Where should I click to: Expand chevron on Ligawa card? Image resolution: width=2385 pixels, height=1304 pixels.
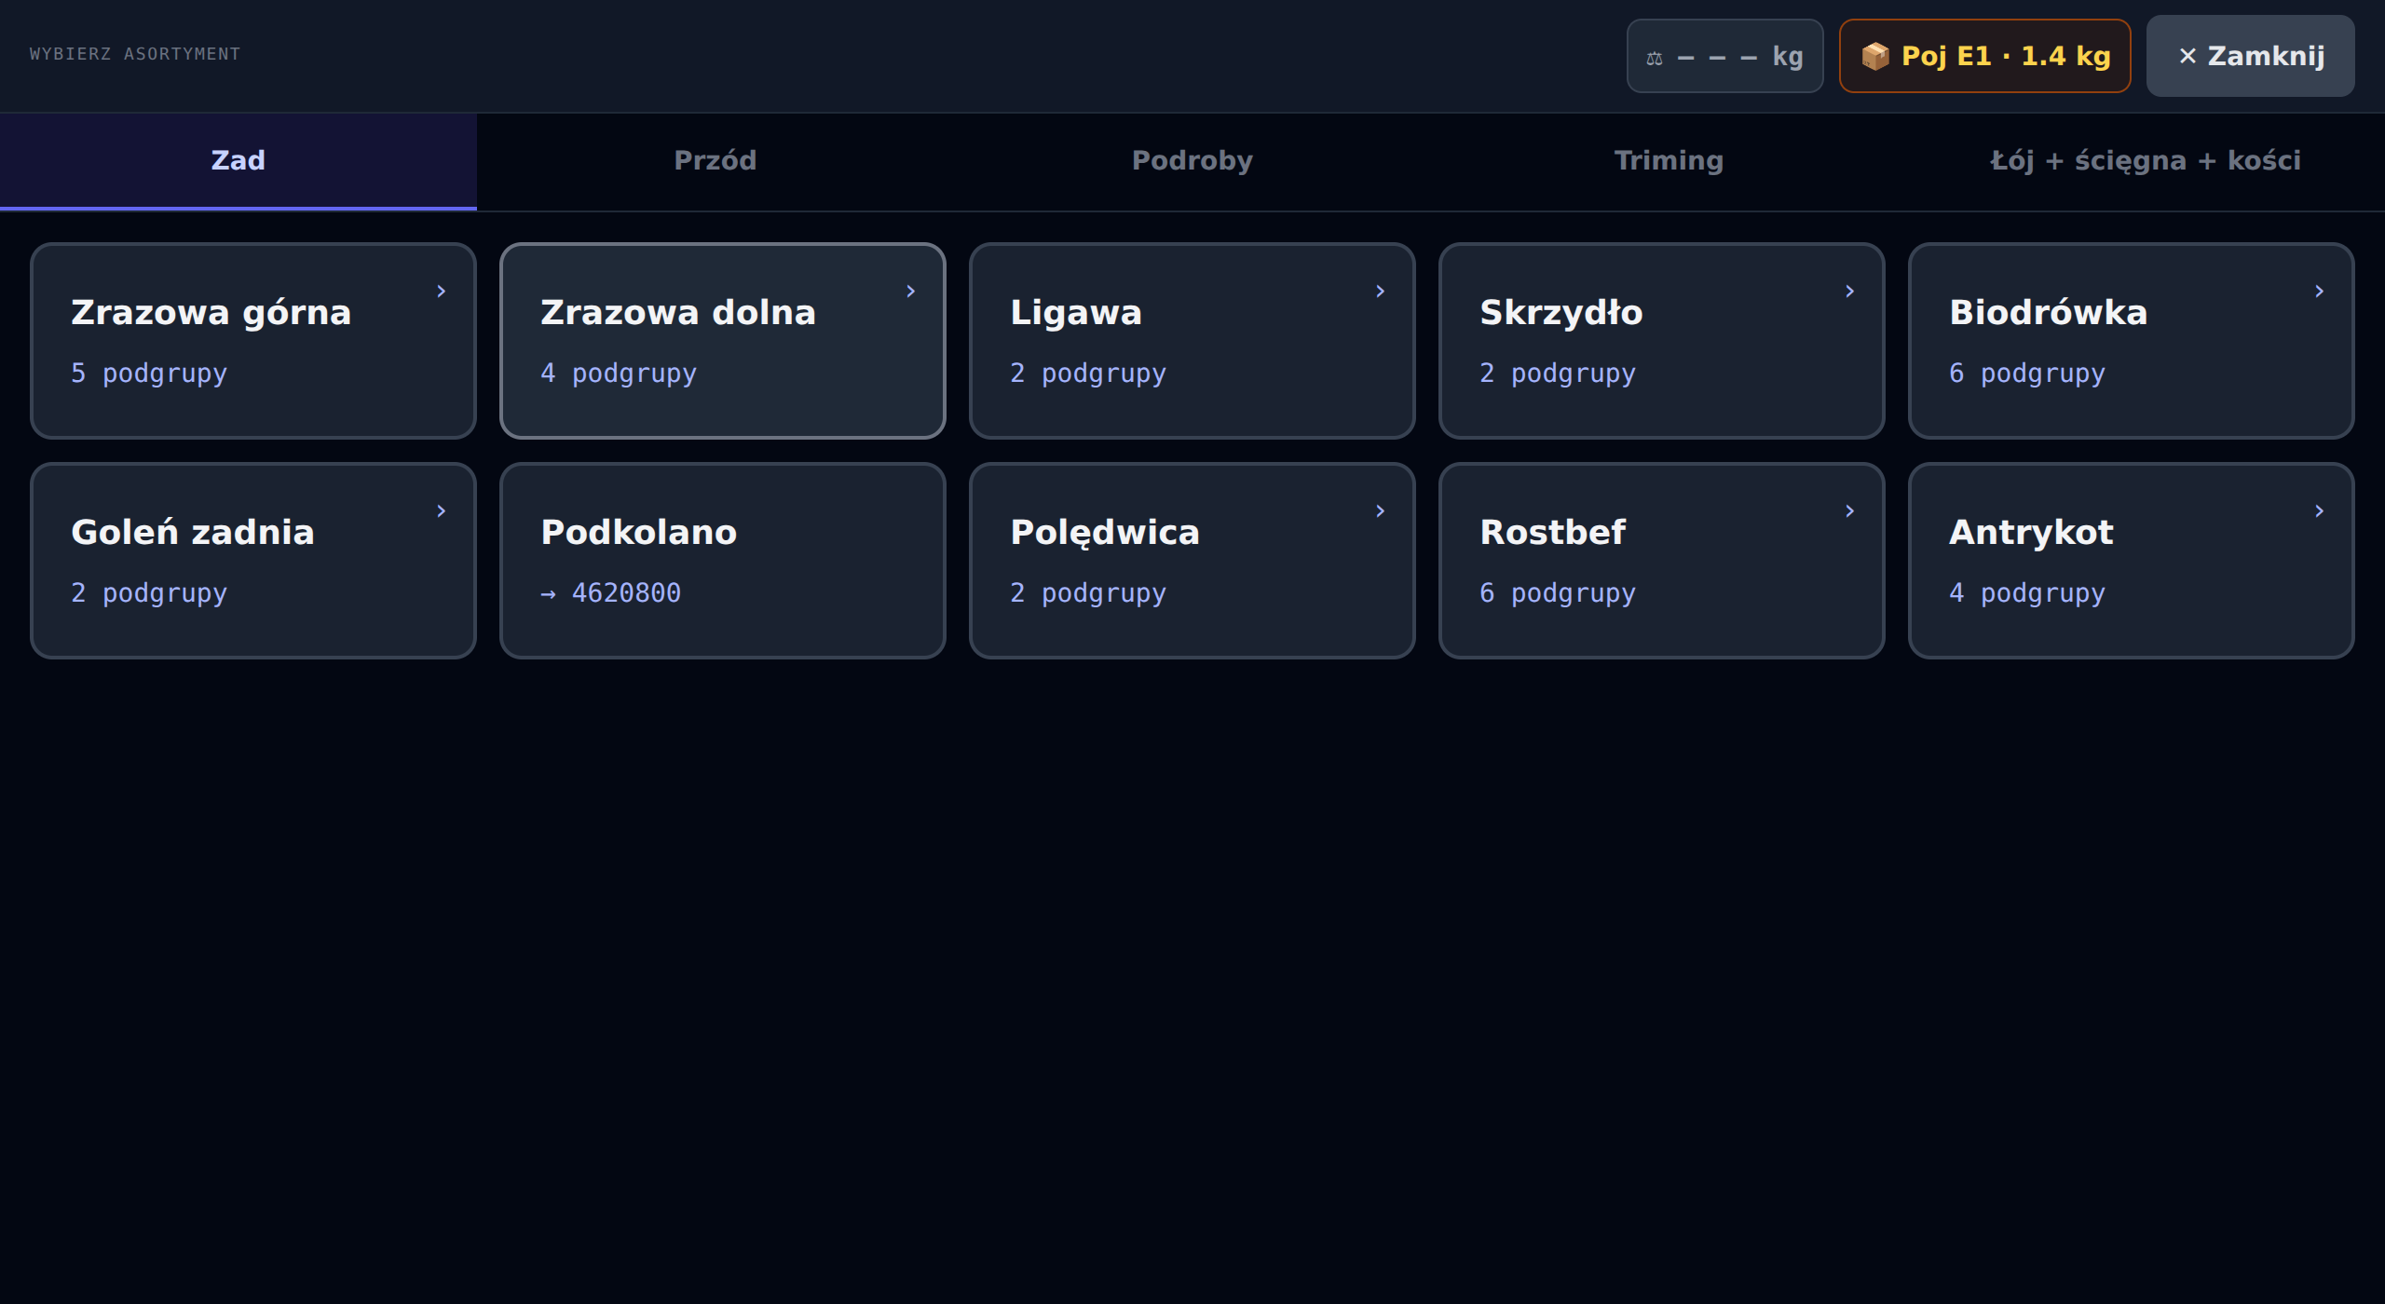click(1380, 292)
